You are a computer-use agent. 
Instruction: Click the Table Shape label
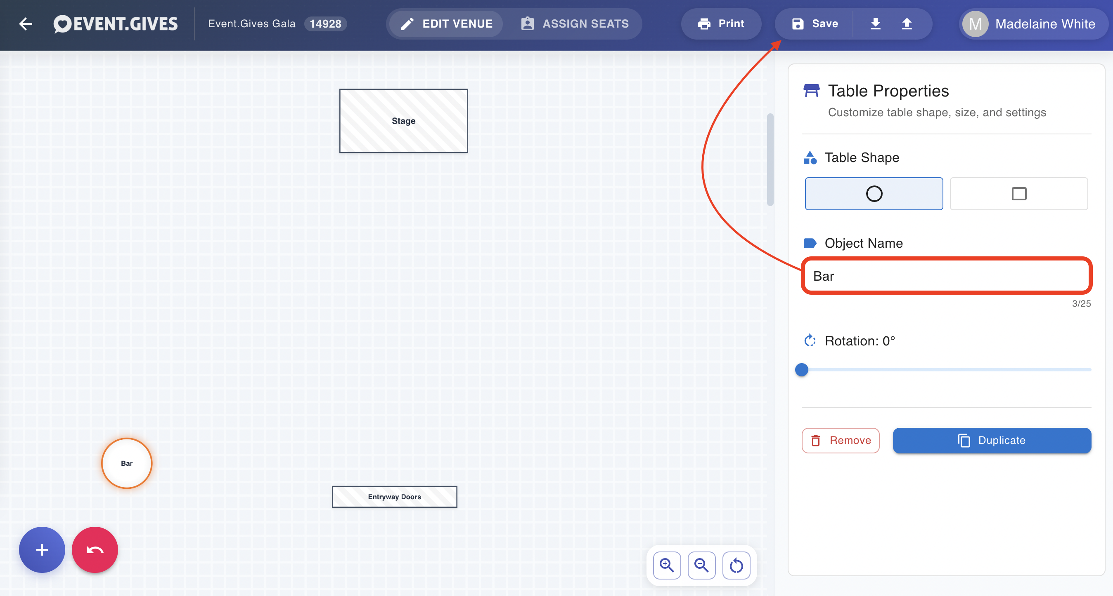[x=862, y=158]
